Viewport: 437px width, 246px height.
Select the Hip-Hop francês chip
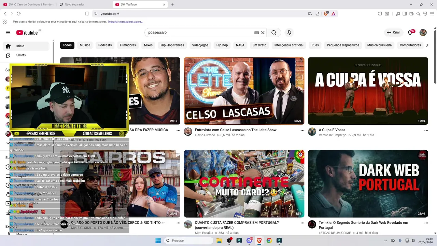click(172, 45)
